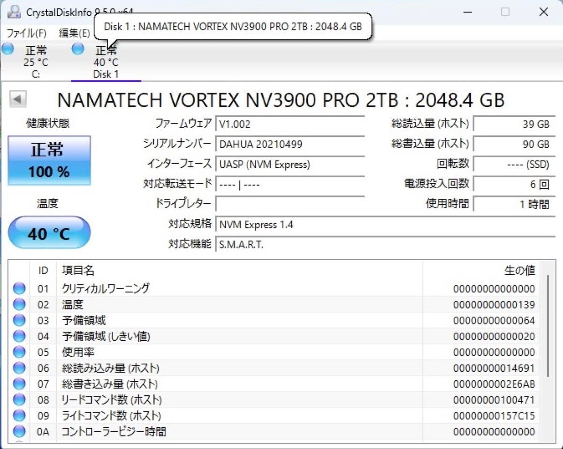Click status orb for 06 総読み込み量 row

coord(19,368)
